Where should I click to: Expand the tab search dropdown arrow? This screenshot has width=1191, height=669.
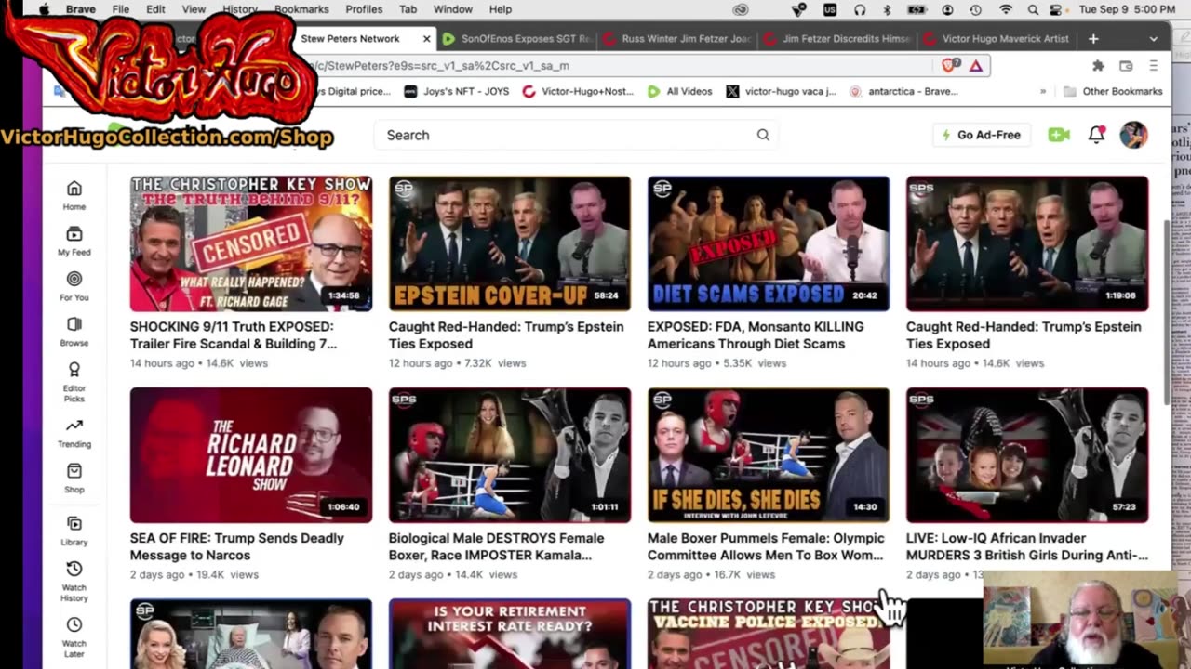point(1154,39)
